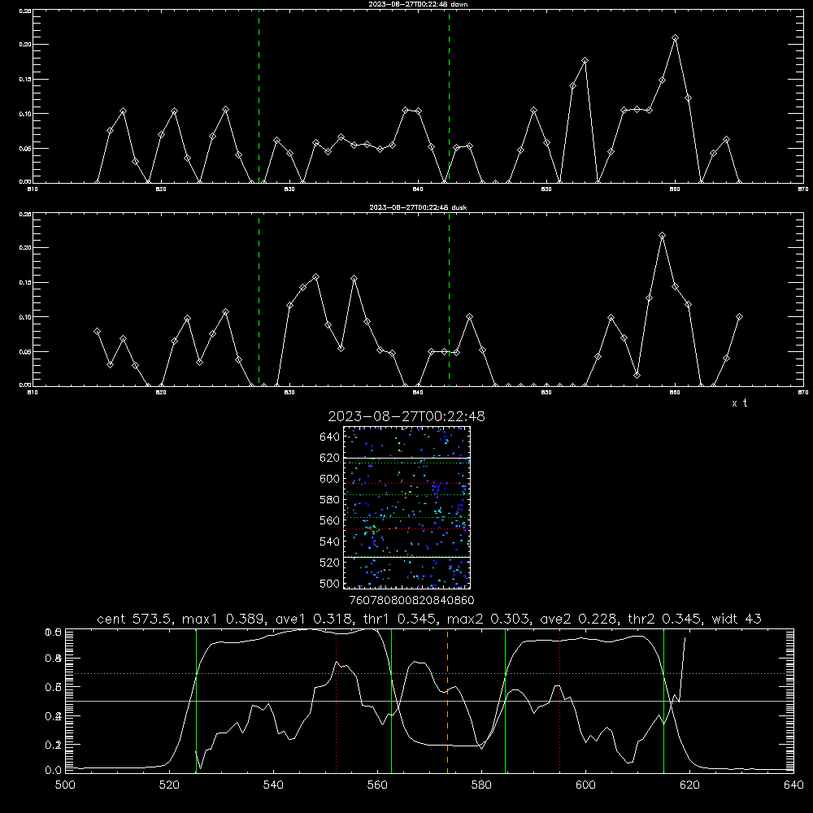Click bottom plot x-axis label 500
The height and width of the screenshot is (813, 813).
click(x=65, y=785)
